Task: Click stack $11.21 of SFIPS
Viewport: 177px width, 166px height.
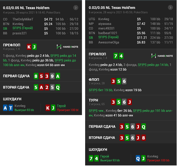Action: (142, 38)
